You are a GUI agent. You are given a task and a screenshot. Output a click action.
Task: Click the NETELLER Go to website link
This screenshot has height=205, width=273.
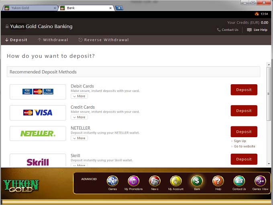click(244, 146)
